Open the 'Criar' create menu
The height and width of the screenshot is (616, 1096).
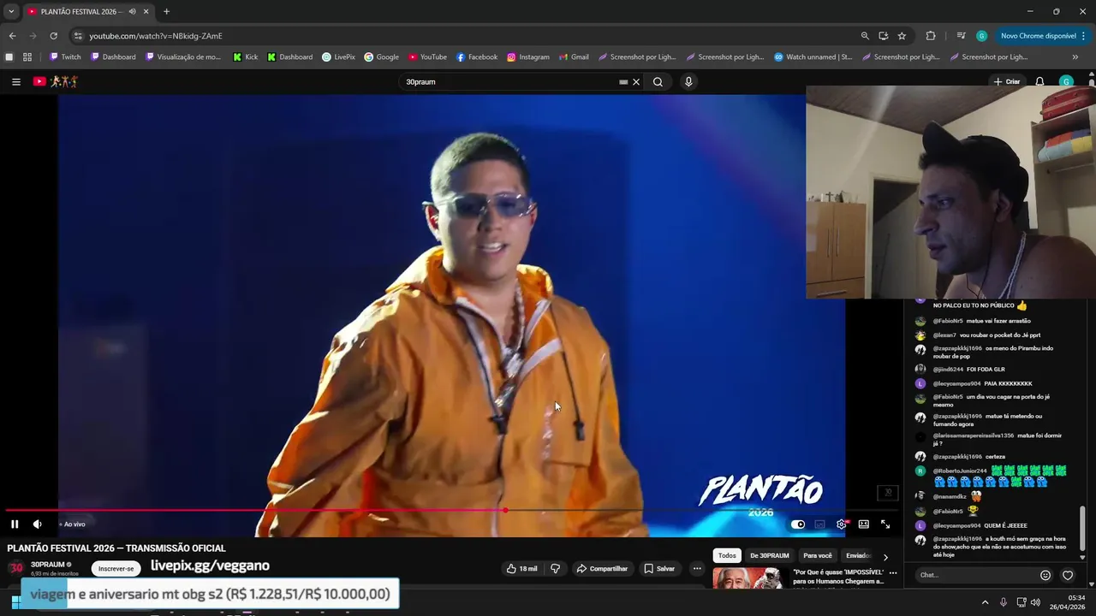[1006, 82]
